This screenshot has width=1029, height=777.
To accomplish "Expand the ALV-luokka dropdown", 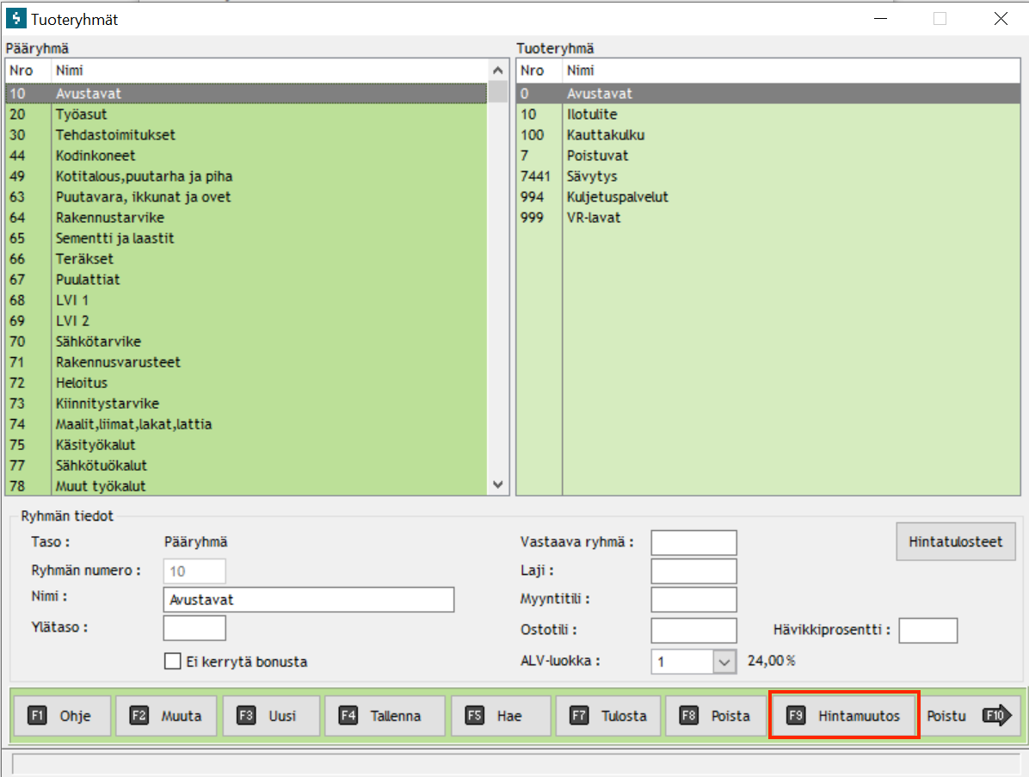I will (x=724, y=662).
